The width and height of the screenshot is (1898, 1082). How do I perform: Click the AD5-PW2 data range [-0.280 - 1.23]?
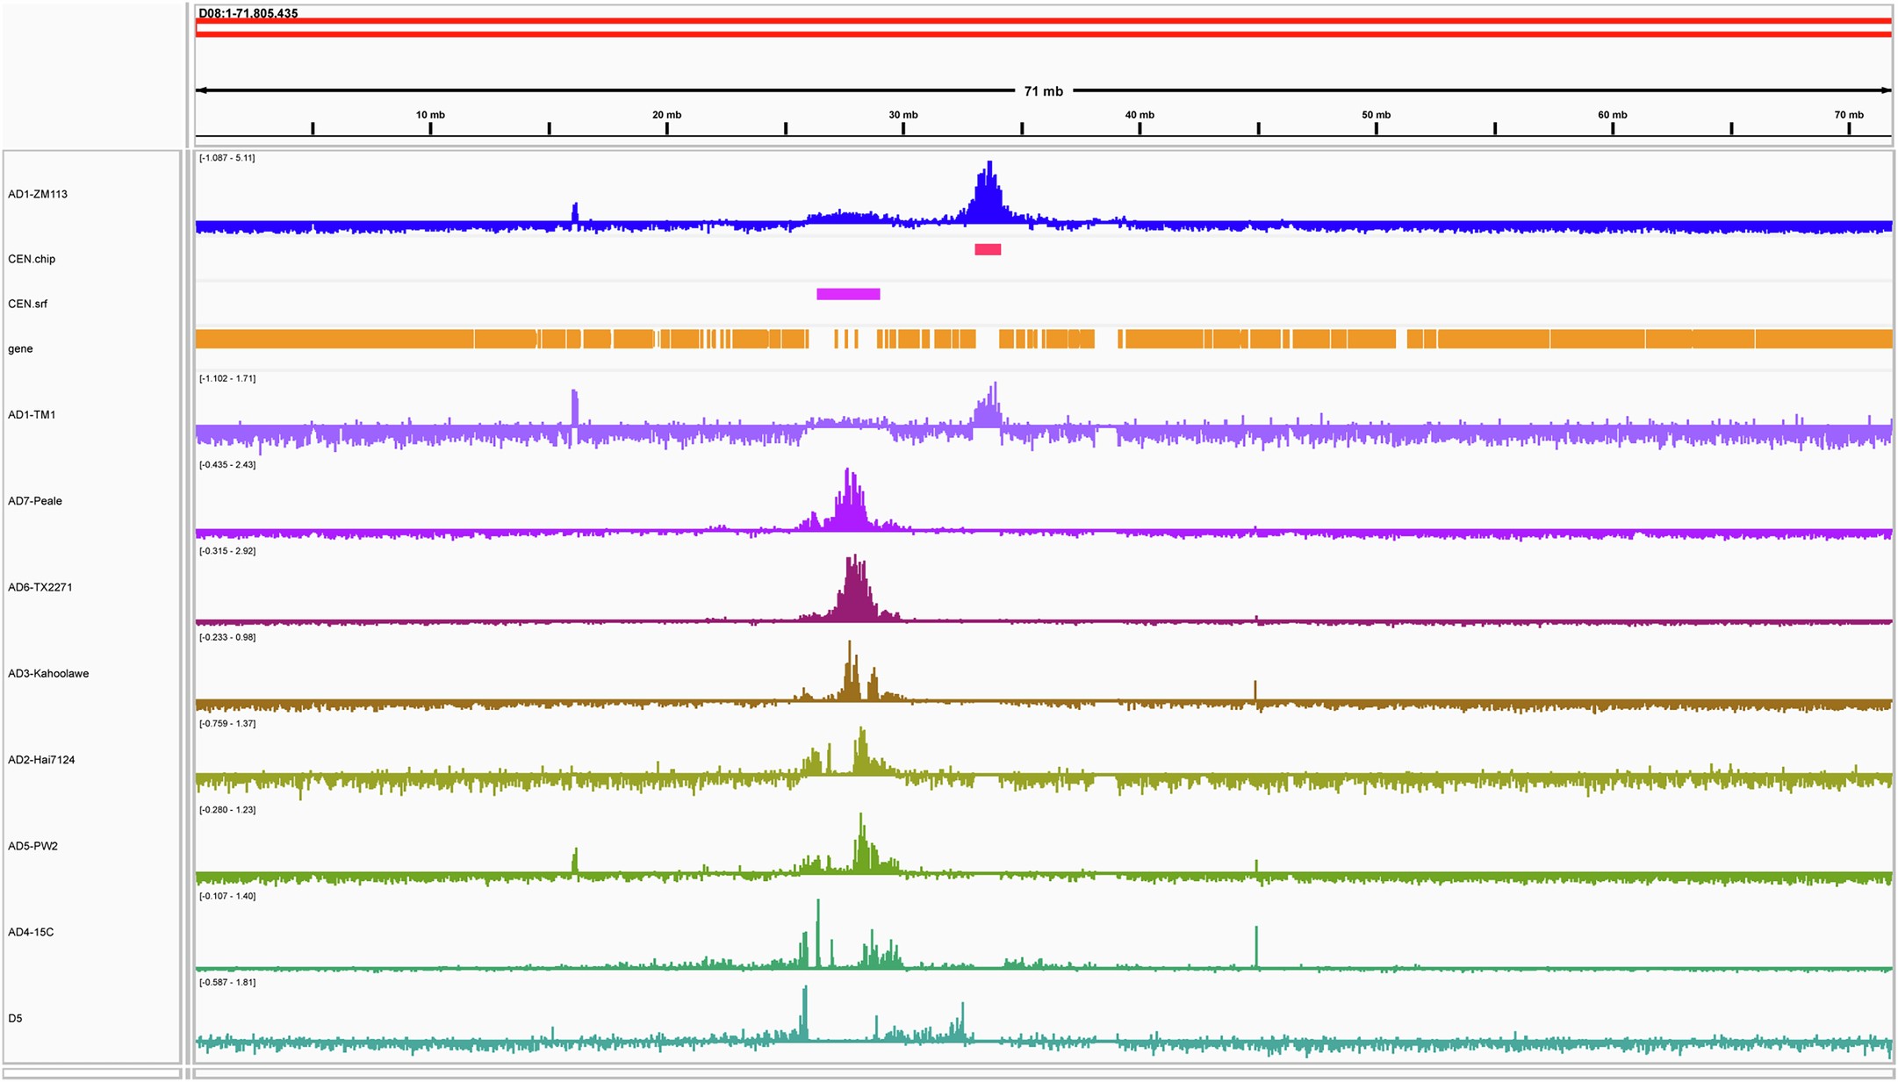[x=227, y=810]
